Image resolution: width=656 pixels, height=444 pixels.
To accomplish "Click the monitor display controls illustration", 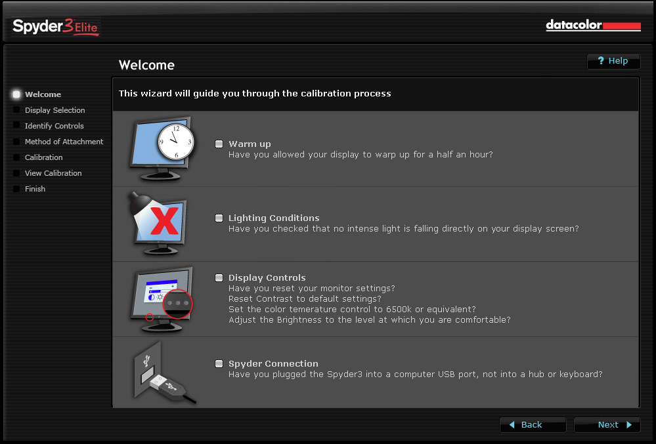I will point(162,300).
